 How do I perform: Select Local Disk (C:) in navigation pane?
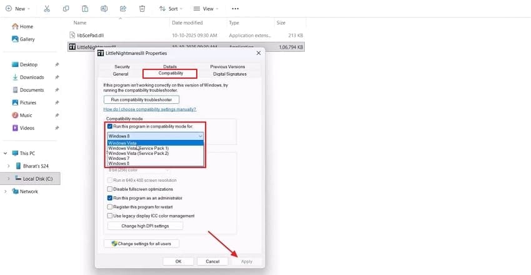coord(34,179)
